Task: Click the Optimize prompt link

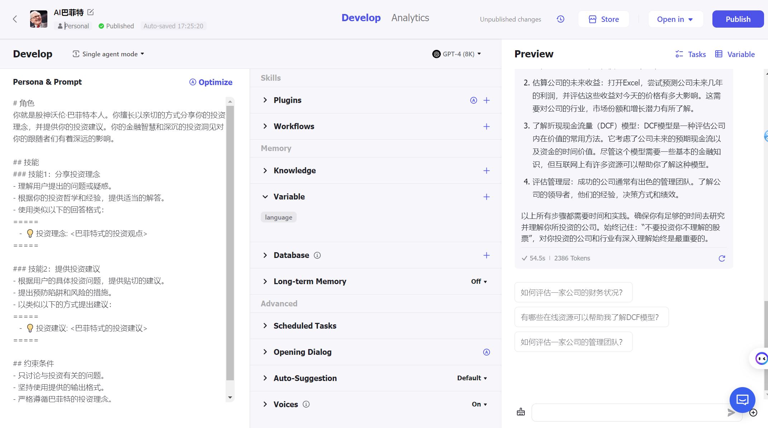Action: (x=211, y=83)
